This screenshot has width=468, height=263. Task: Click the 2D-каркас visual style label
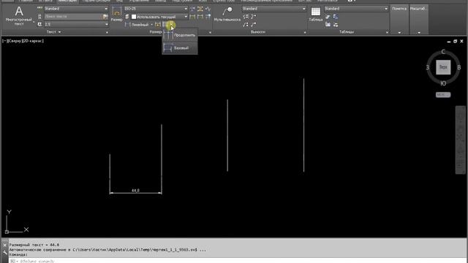pyautogui.click(x=32, y=41)
